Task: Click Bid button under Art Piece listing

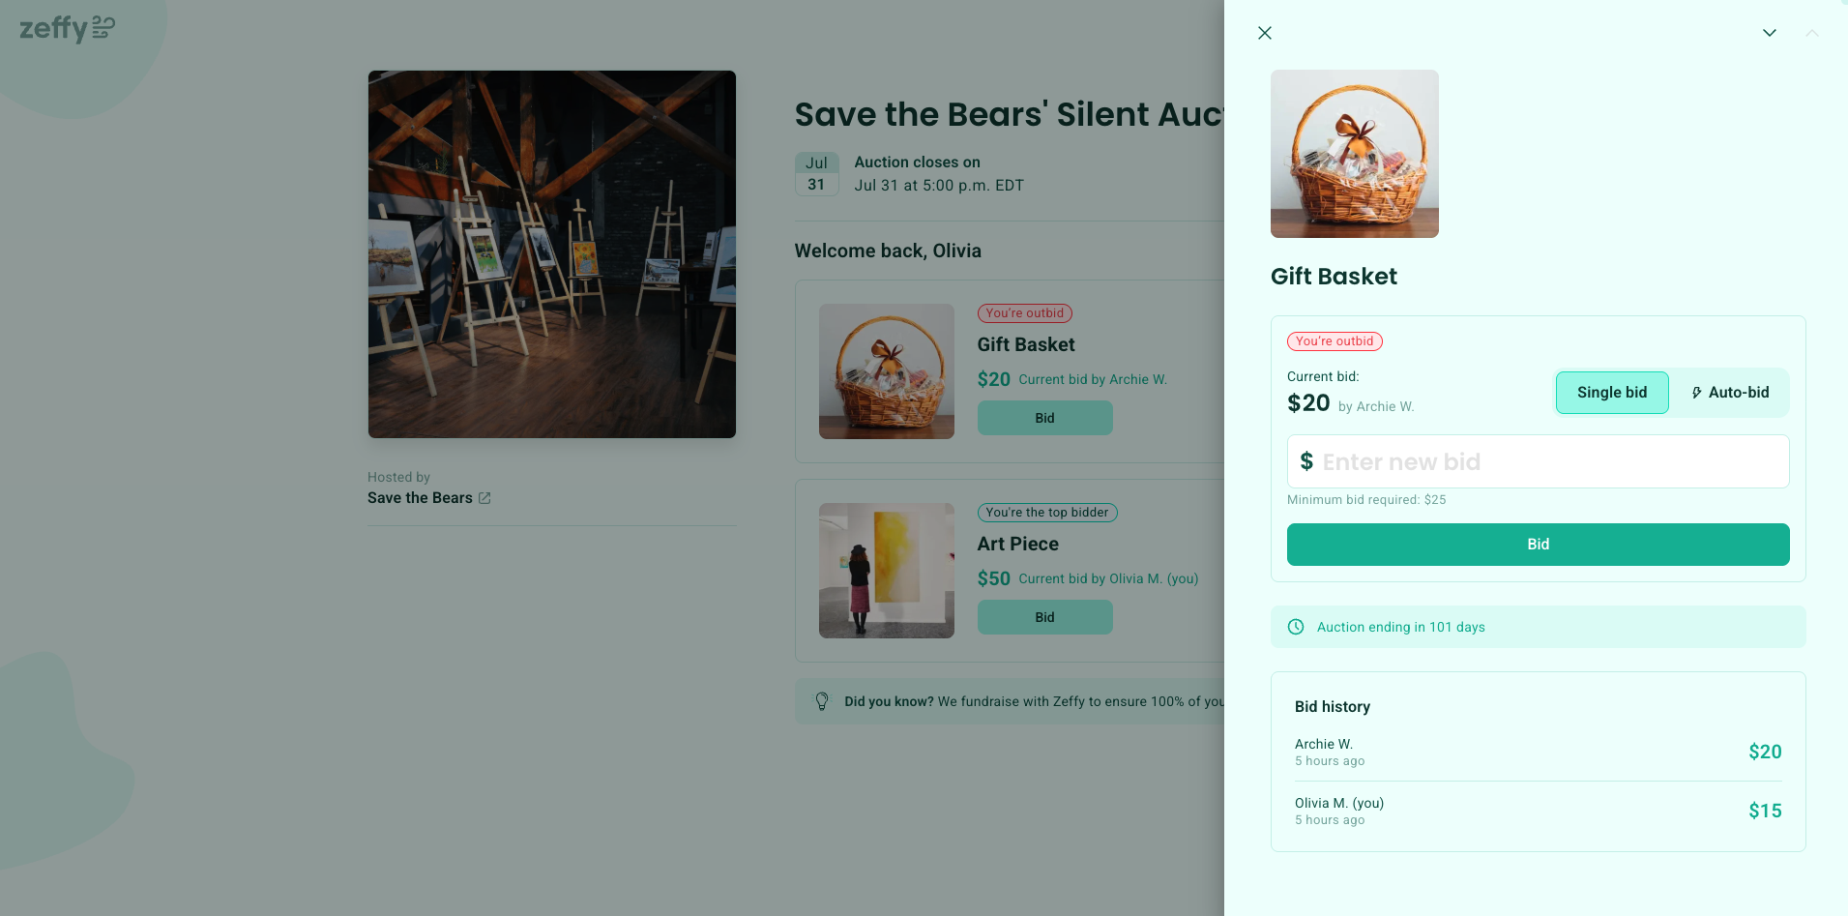Action: 1044,617
